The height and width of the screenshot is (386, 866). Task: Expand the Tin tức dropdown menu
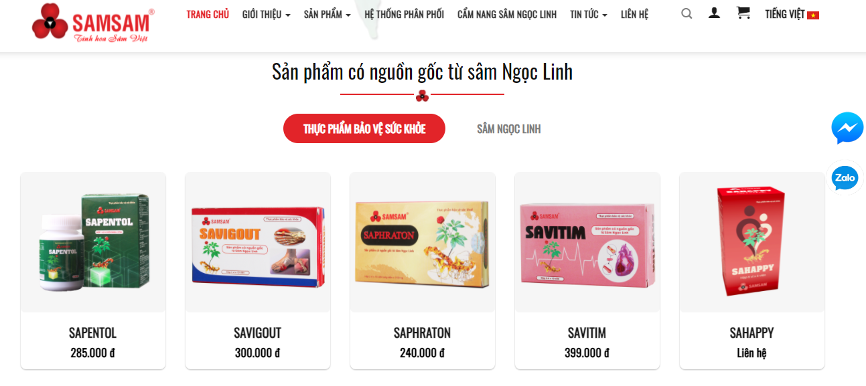tap(589, 15)
